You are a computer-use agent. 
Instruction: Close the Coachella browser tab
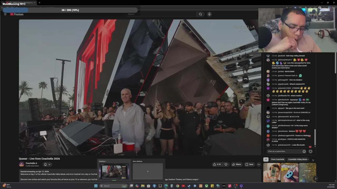tap(34, 3)
